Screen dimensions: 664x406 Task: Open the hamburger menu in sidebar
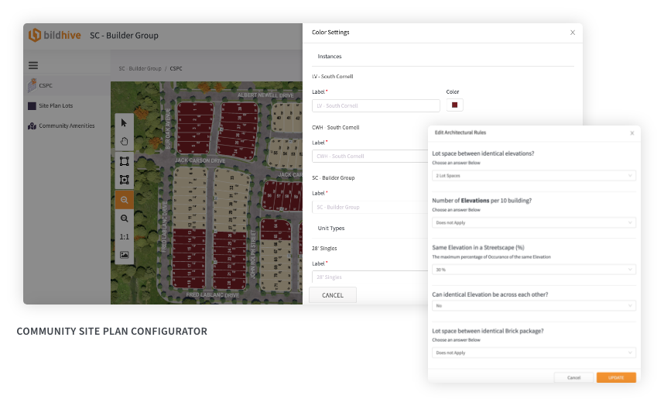pyautogui.click(x=33, y=65)
